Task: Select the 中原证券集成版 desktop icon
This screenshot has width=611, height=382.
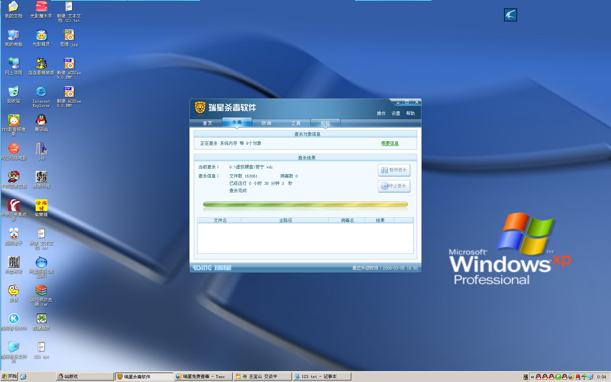Action: point(13,210)
